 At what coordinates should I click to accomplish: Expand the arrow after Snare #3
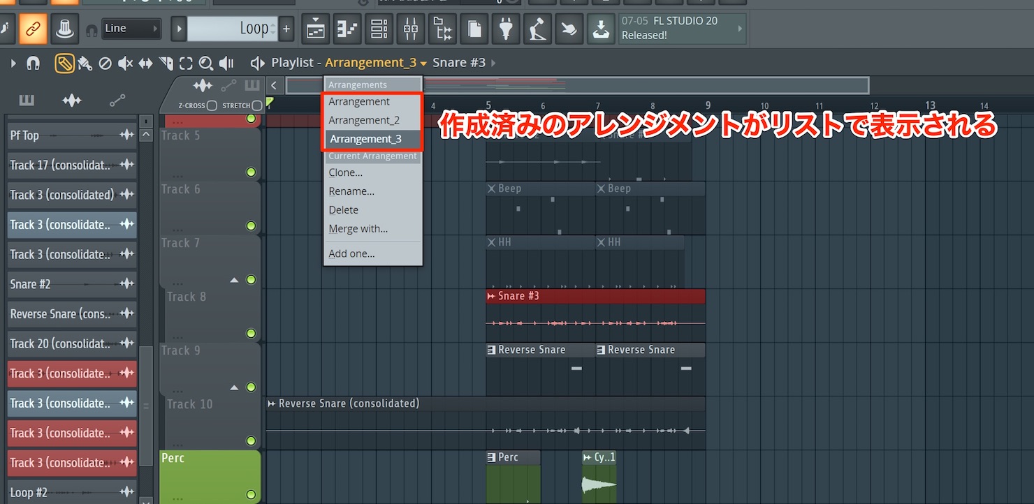coord(493,63)
